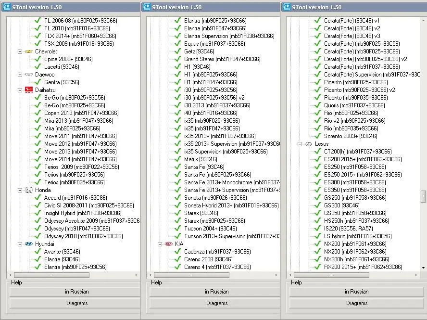Collapse the Daewoo tree node

(20, 75)
